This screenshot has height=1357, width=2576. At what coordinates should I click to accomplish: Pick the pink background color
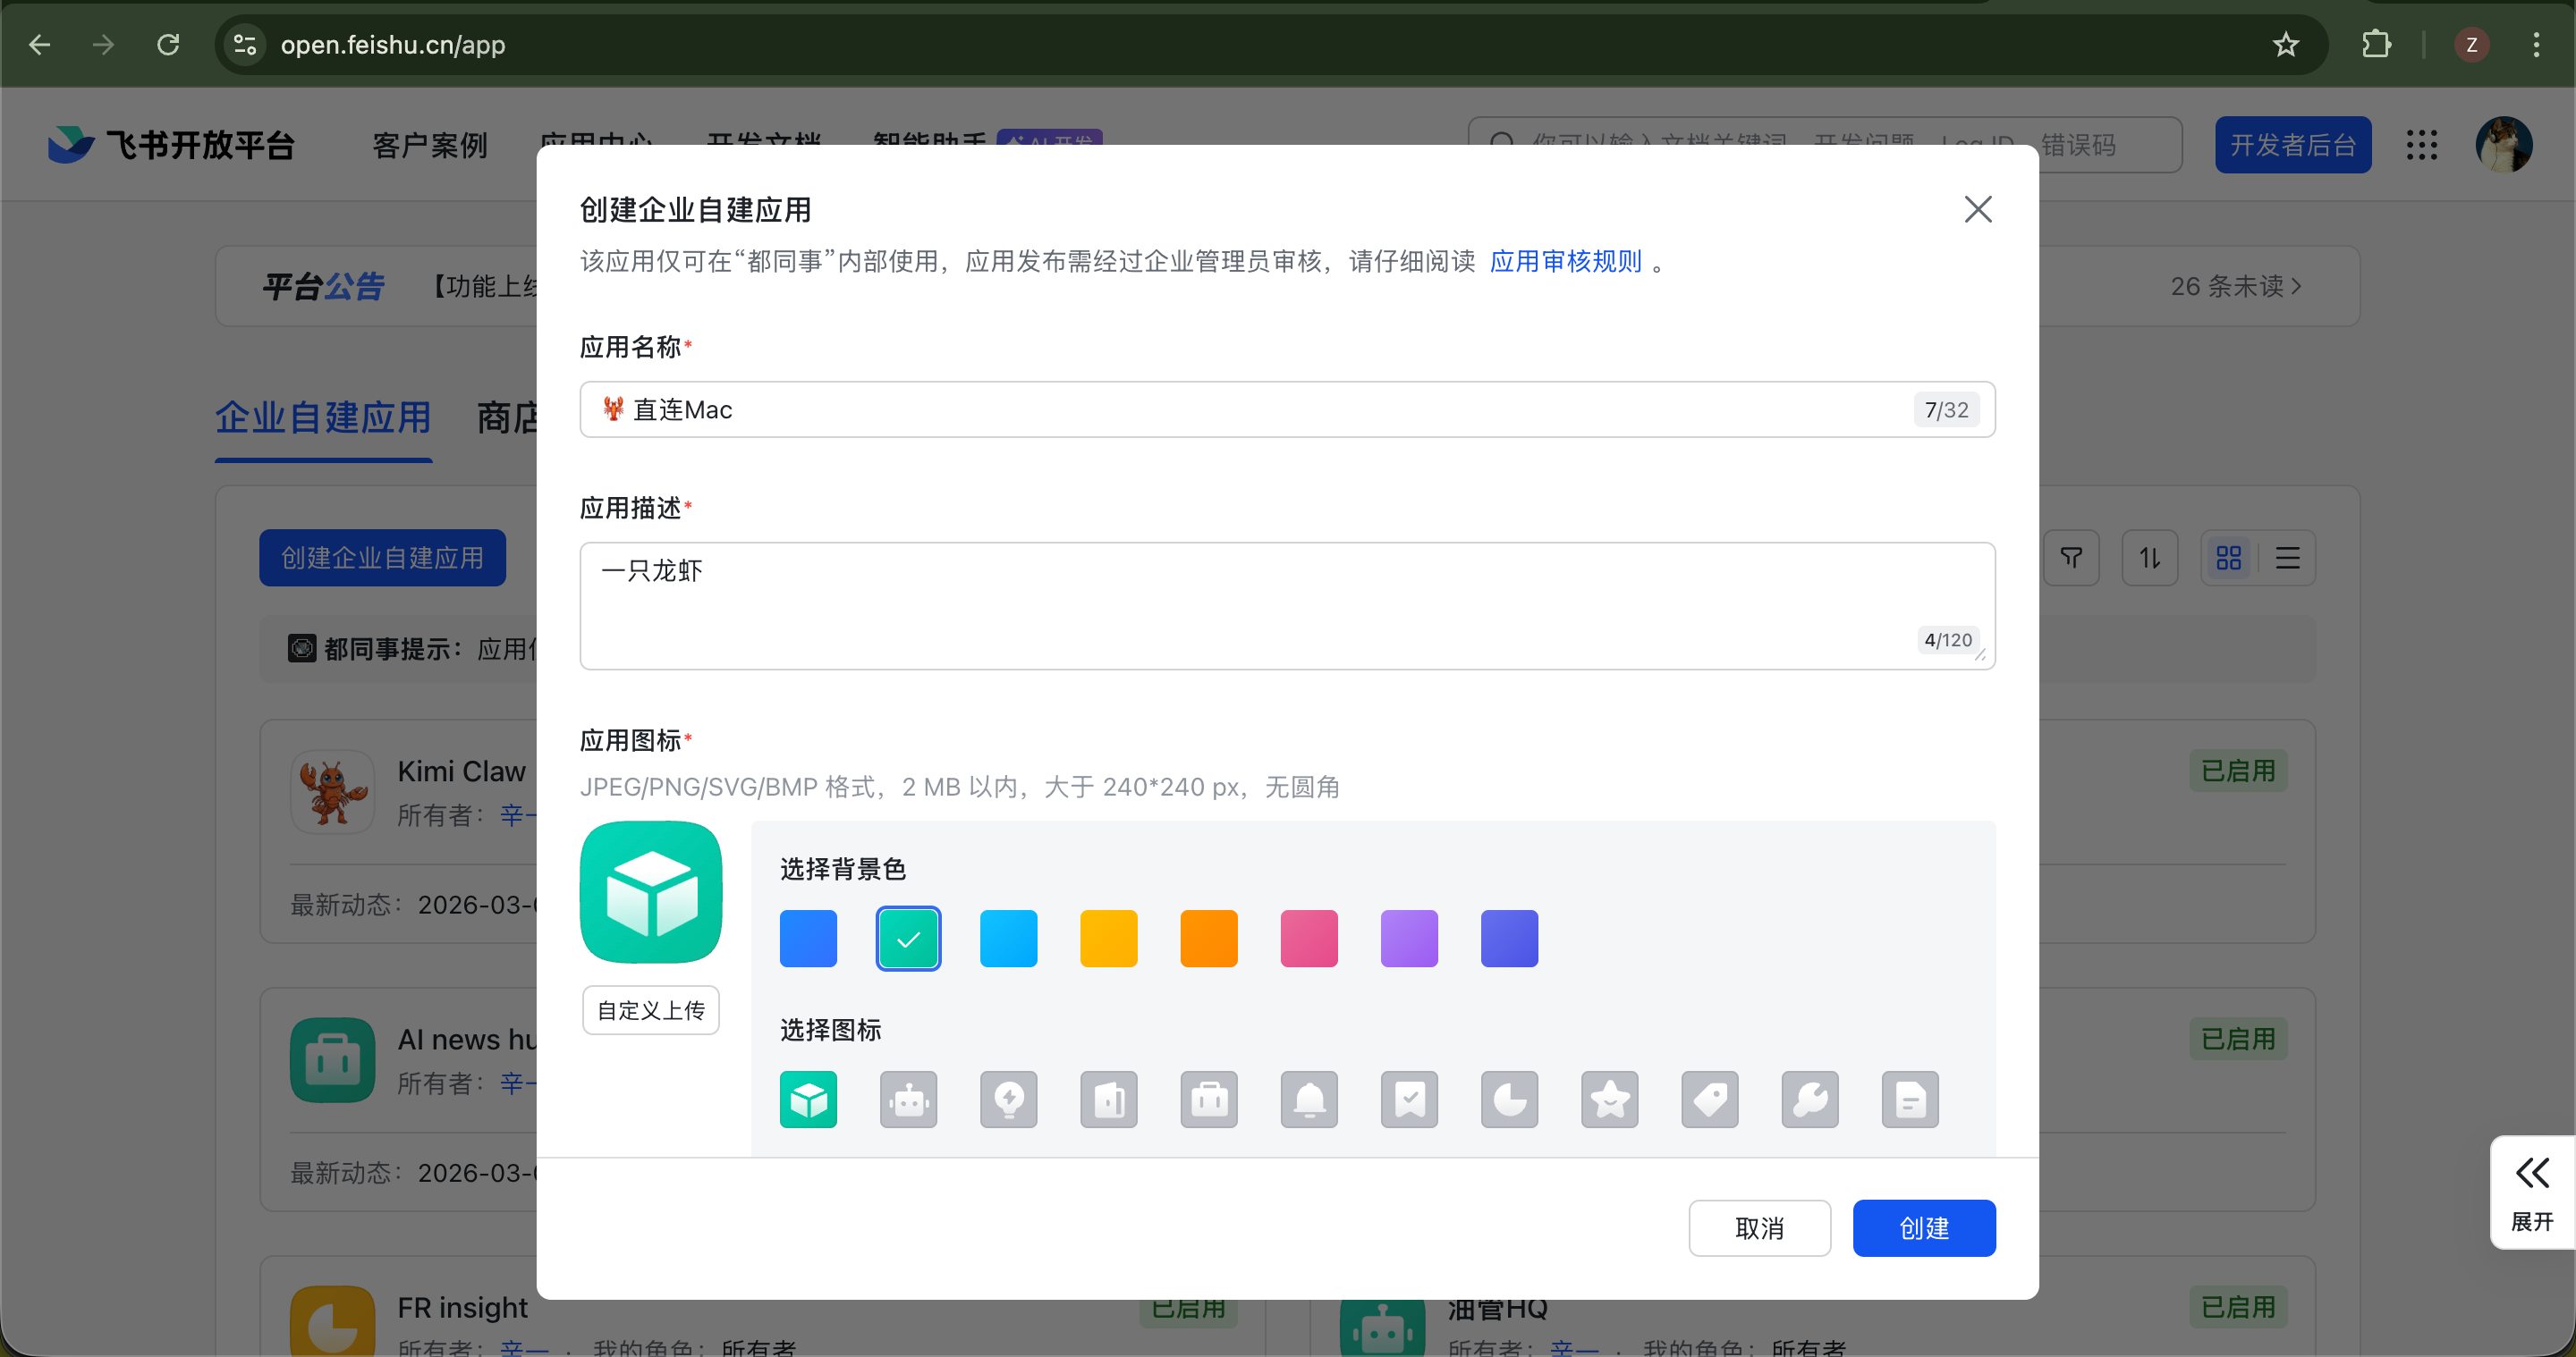coord(1309,939)
